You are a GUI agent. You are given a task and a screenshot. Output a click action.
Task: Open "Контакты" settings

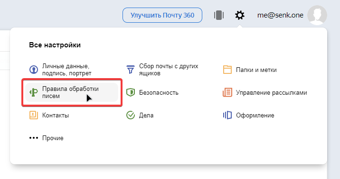pyautogui.click(x=55, y=115)
